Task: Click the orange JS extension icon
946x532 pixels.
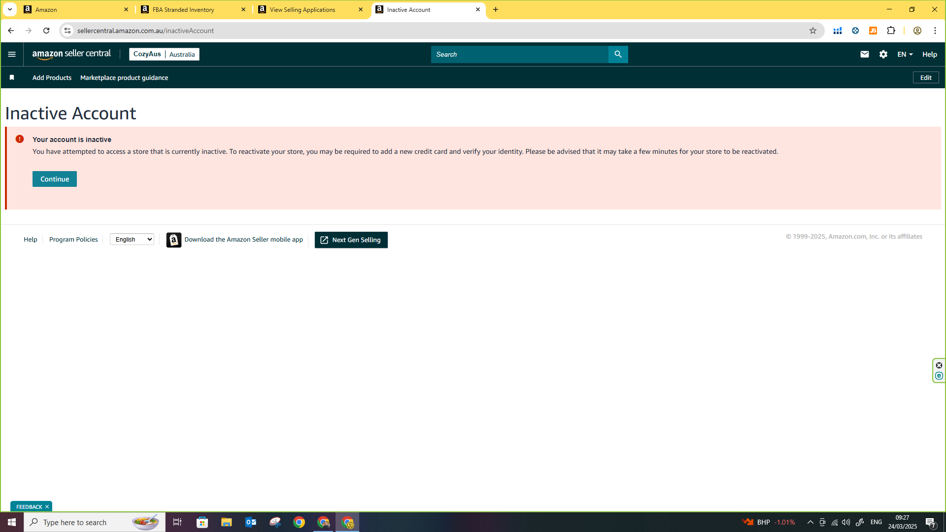Action: click(873, 31)
